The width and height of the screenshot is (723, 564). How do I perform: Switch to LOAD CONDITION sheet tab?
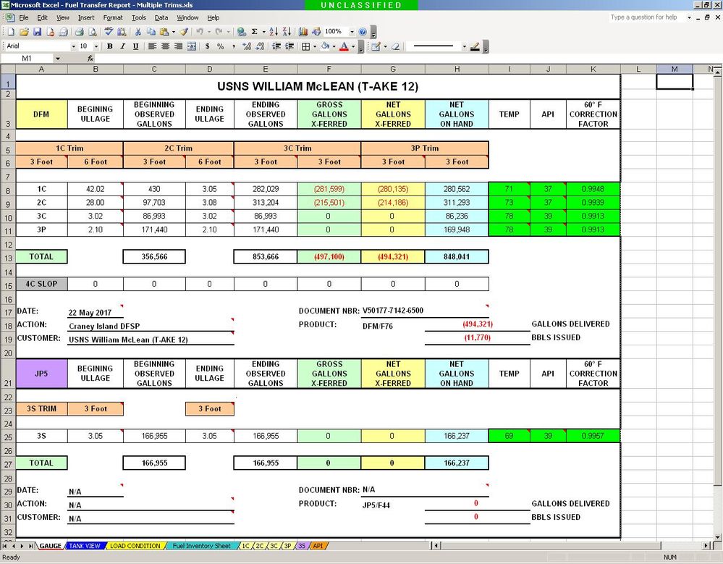click(x=135, y=546)
